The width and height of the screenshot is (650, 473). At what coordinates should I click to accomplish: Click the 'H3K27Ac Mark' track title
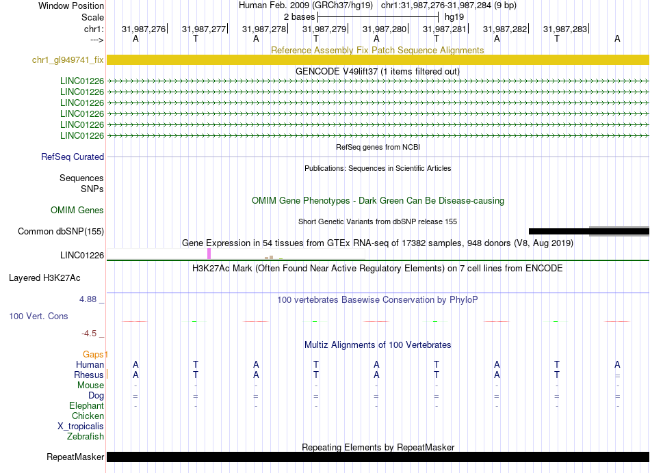pos(377,269)
